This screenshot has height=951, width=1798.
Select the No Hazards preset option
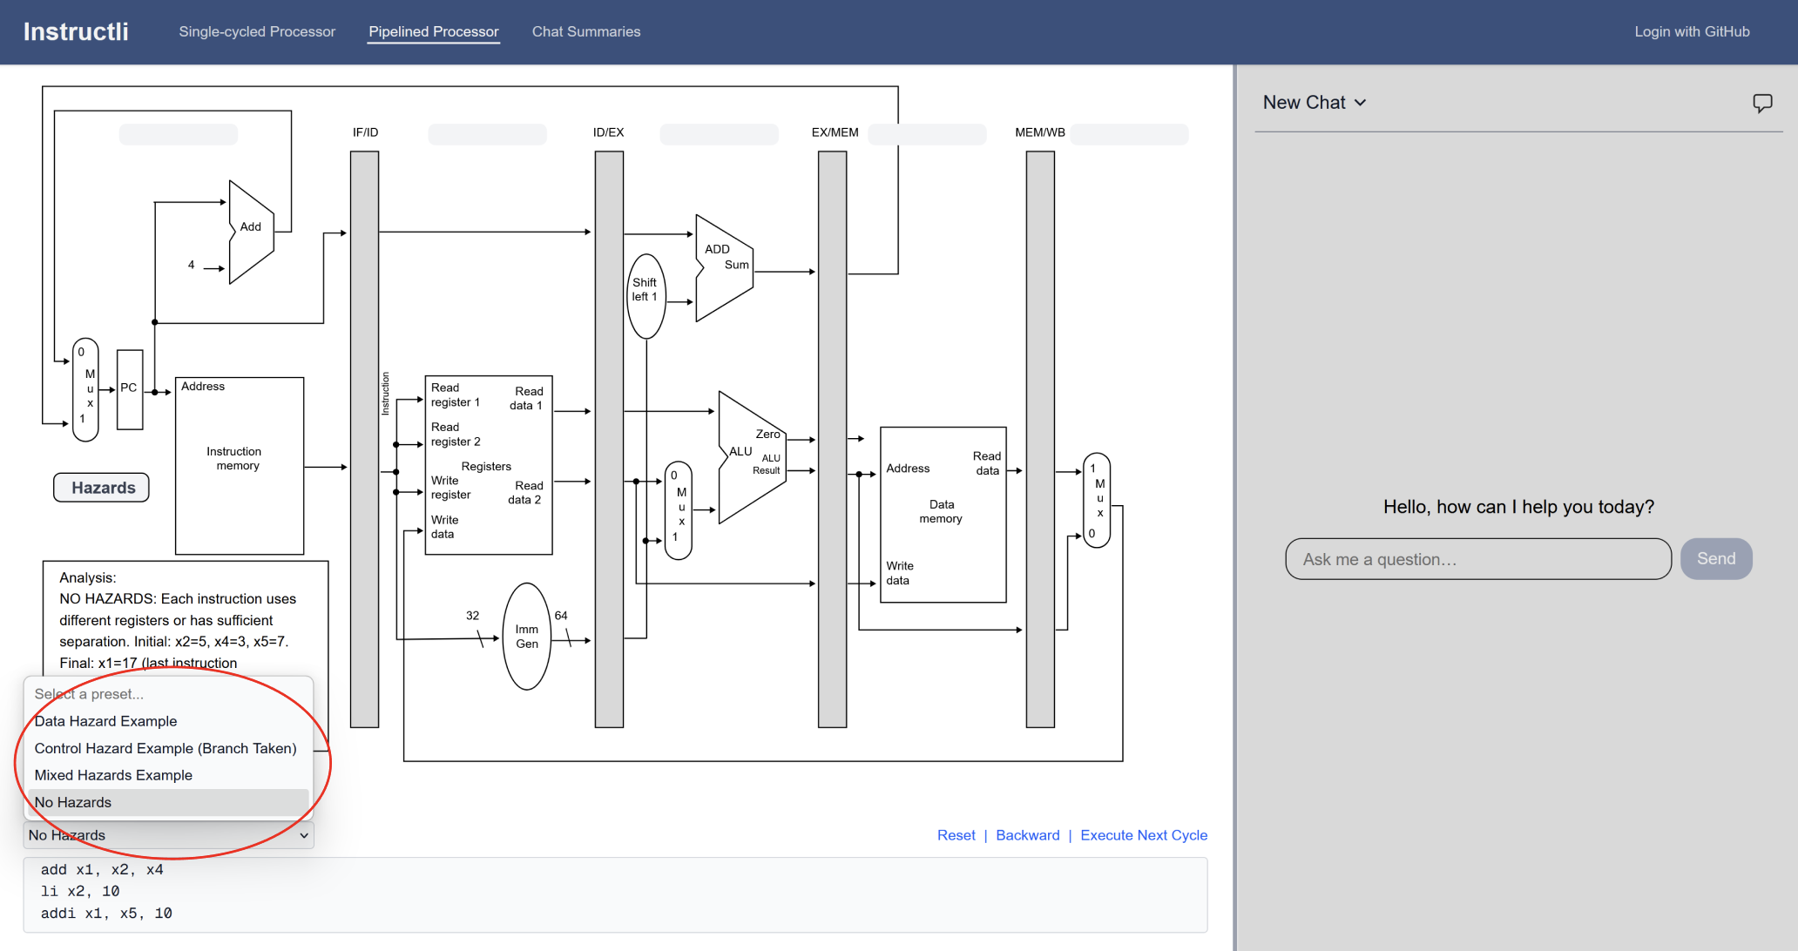pyautogui.click(x=169, y=802)
